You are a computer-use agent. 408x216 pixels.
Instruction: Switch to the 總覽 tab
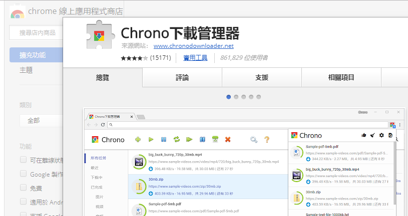pyautogui.click(x=103, y=77)
